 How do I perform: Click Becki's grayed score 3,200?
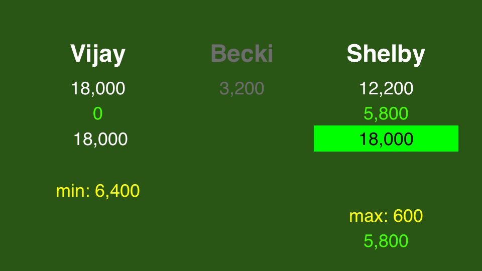(x=242, y=88)
